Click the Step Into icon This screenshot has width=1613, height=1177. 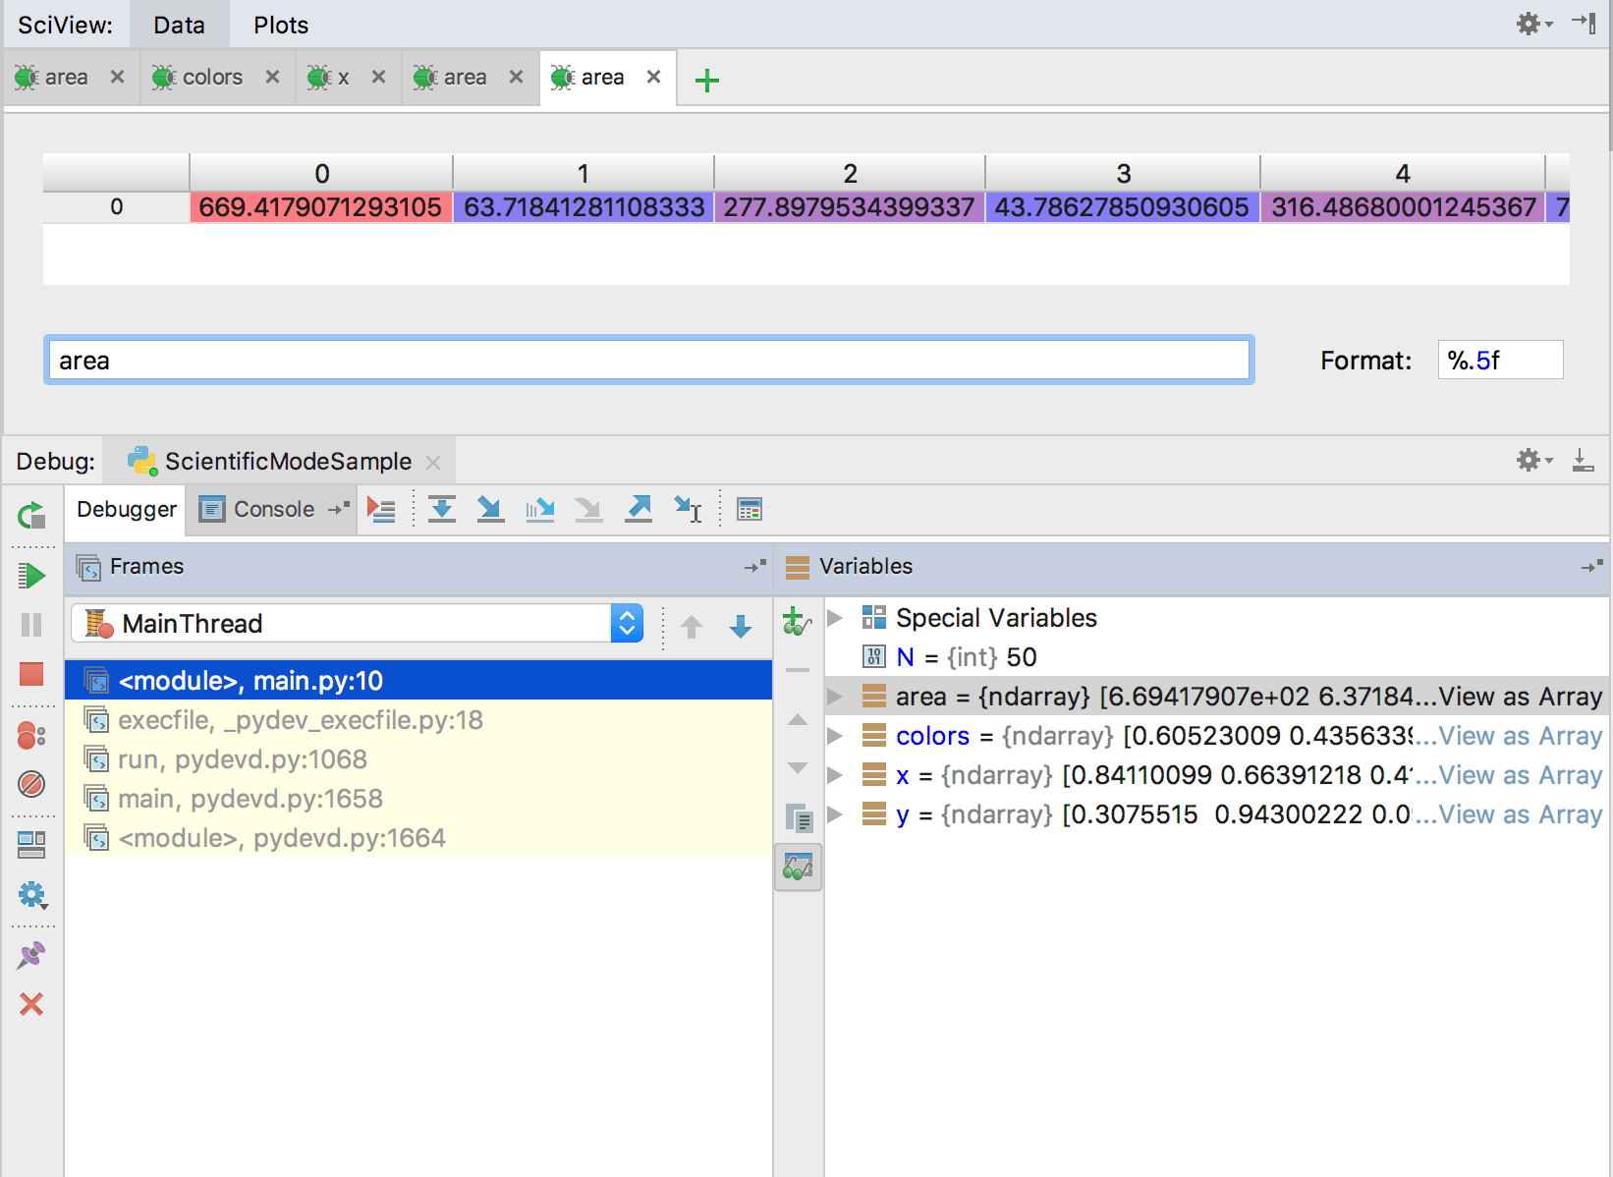(x=490, y=509)
